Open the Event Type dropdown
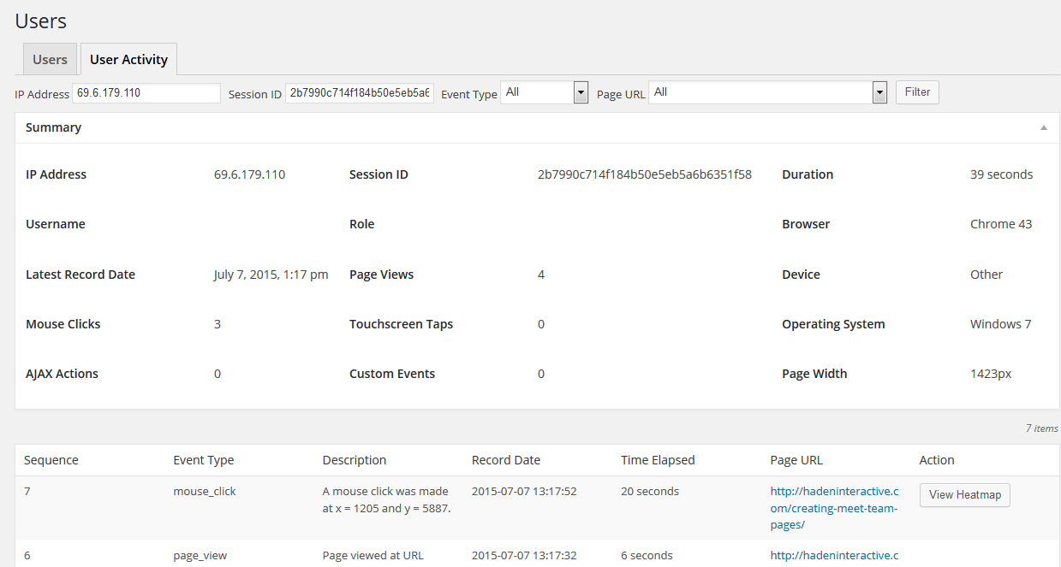Viewport: 1061px width, 567px height. (x=545, y=92)
